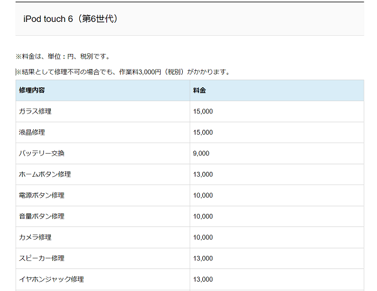Viewport: 377px width, 291px height.
Task: Click the 13,000 price for イヤホンジャック修理
Action: 203,279
